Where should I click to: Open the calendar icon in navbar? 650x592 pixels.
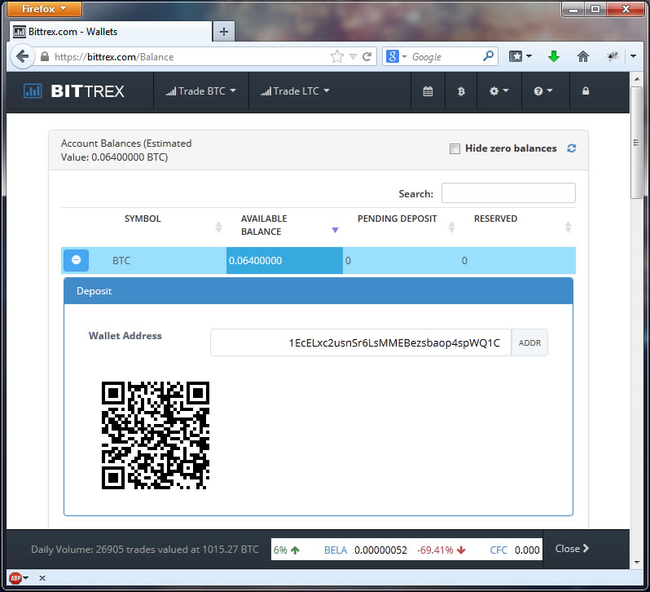click(428, 91)
